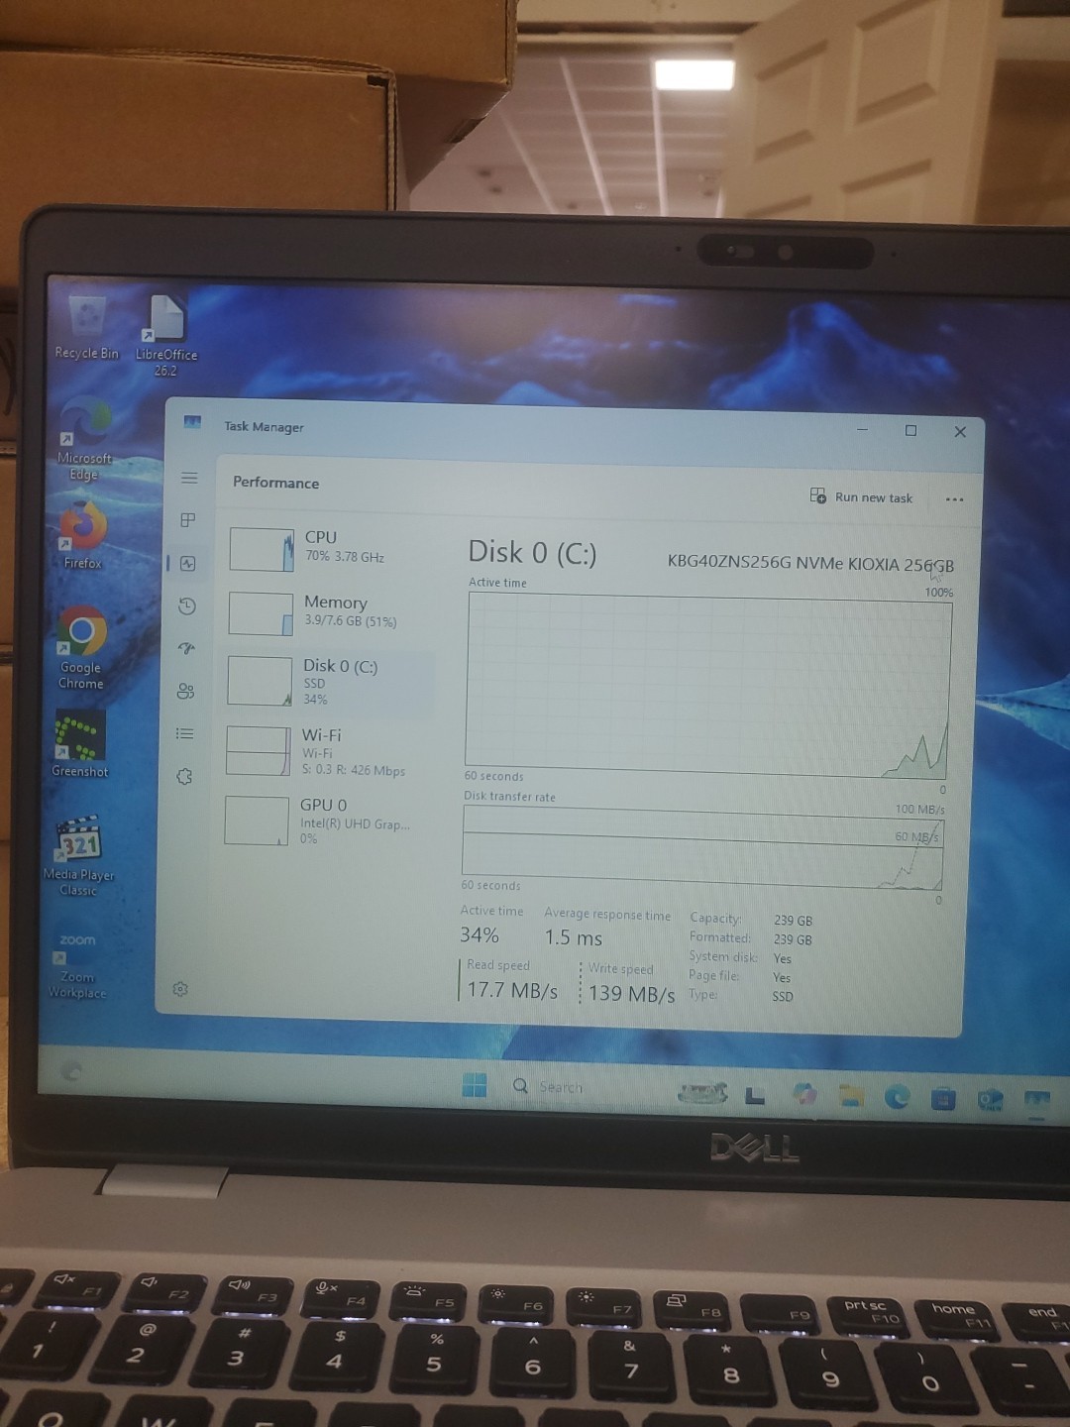
Task: Open Google Chrome desktop shortcut
Action: click(81, 648)
